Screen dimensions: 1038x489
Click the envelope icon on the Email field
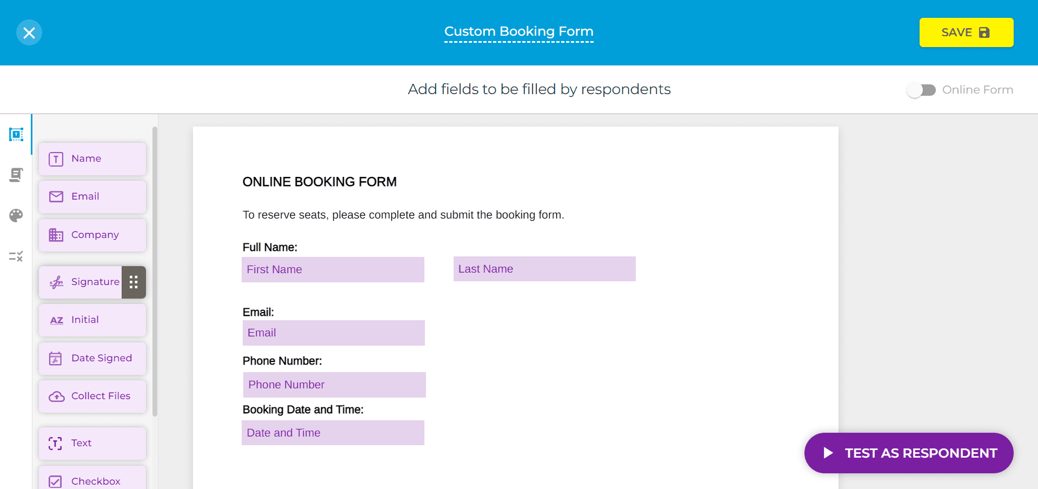(x=56, y=196)
